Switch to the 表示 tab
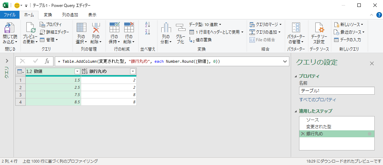Screen dimensions: 383x165 pyautogui.click(x=92, y=15)
